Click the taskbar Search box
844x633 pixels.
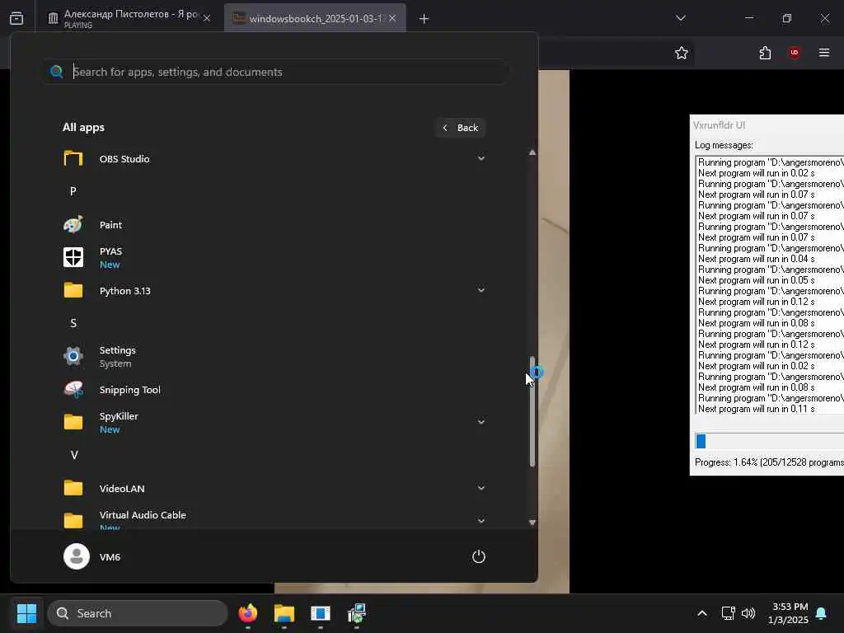[138, 613]
